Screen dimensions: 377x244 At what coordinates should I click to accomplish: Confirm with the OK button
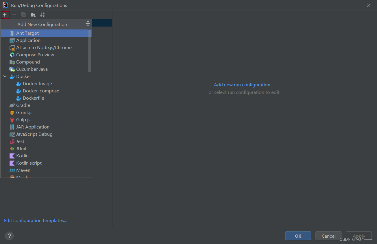coord(298,236)
